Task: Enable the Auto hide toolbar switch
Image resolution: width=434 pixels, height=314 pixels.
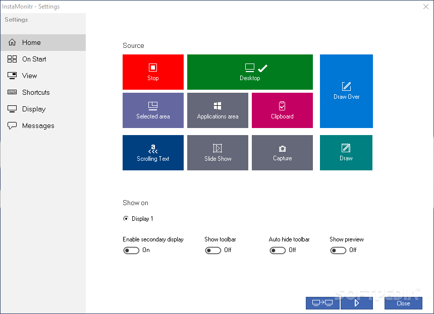Action: tap(278, 250)
